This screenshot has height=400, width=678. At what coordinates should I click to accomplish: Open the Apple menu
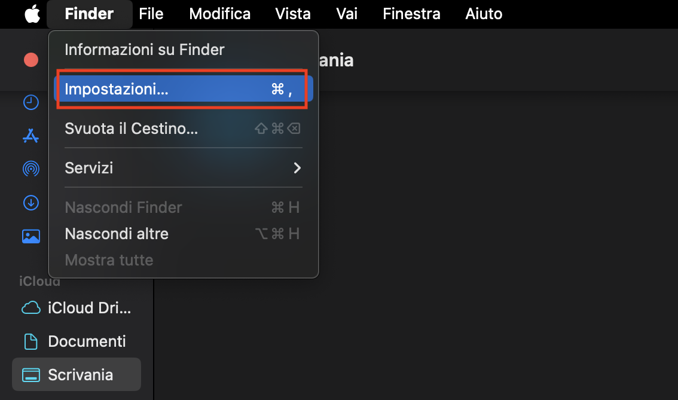point(32,13)
